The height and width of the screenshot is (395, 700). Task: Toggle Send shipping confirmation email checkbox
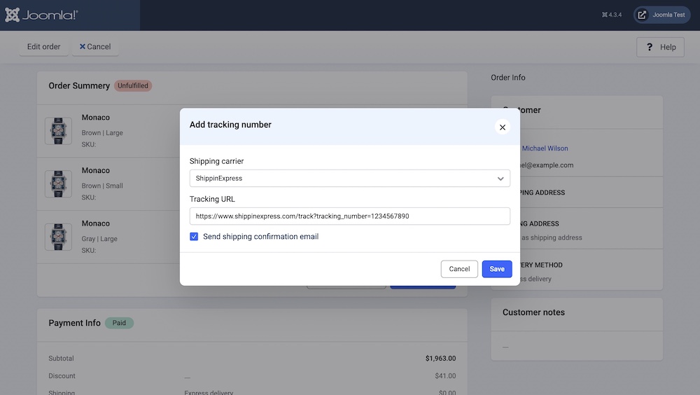click(x=194, y=237)
